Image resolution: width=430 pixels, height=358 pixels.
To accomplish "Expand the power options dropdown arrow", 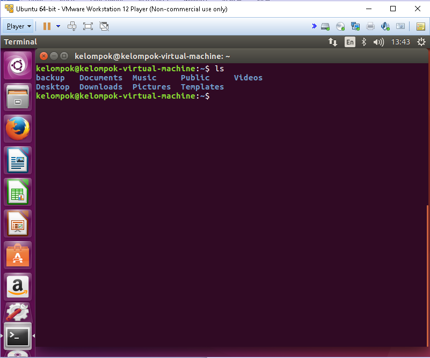I will (58, 26).
